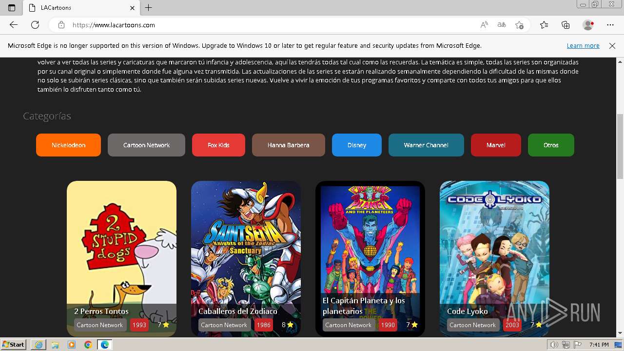Click the 2 Perros Tontos title
624x351 pixels.
click(101, 311)
